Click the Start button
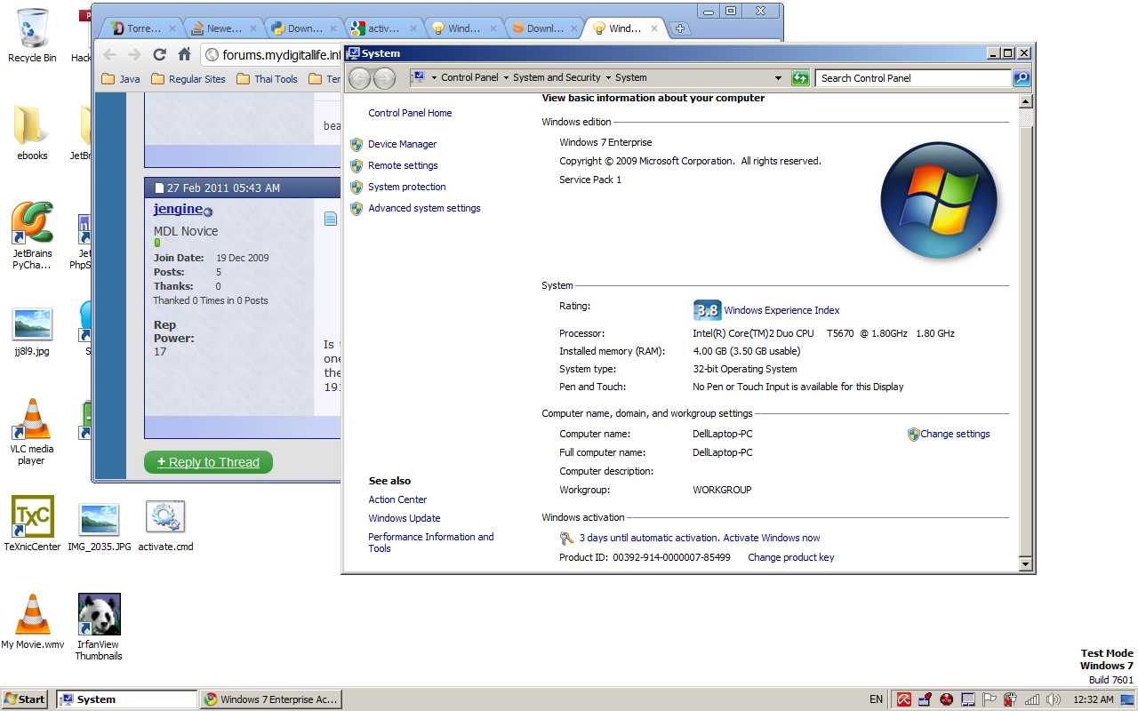This screenshot has width=1138, height=711. [x=25, y=699]
